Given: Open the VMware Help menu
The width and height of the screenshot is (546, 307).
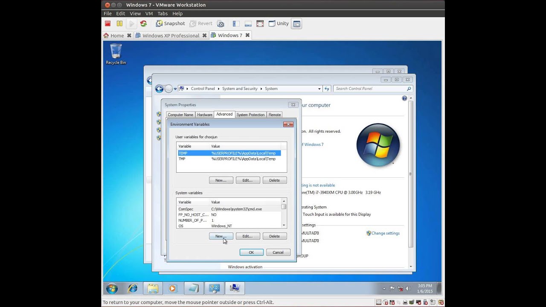Looking at the screenshot, I should pyautogui.click(x=177, y=14).
